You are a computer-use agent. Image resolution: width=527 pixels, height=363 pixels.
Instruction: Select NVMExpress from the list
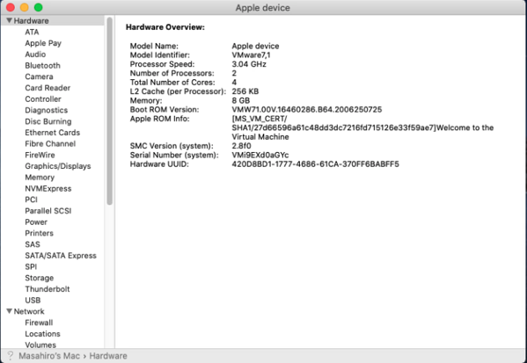tap(48, 188)
